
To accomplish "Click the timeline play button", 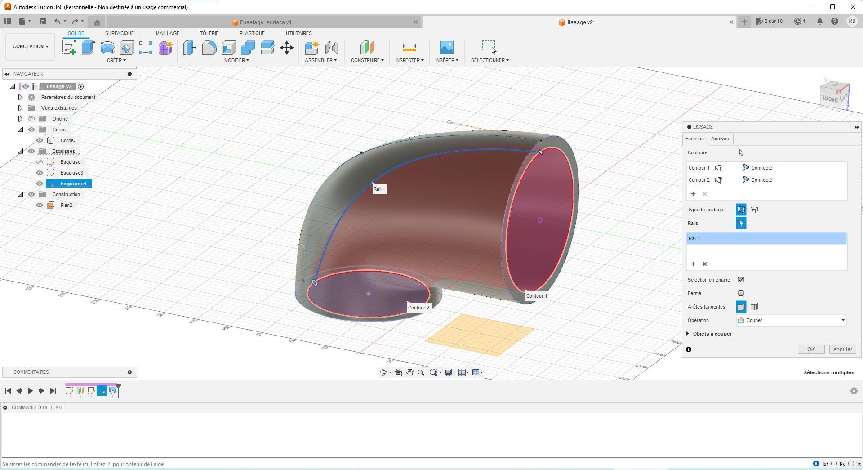I will coord(30,391).
